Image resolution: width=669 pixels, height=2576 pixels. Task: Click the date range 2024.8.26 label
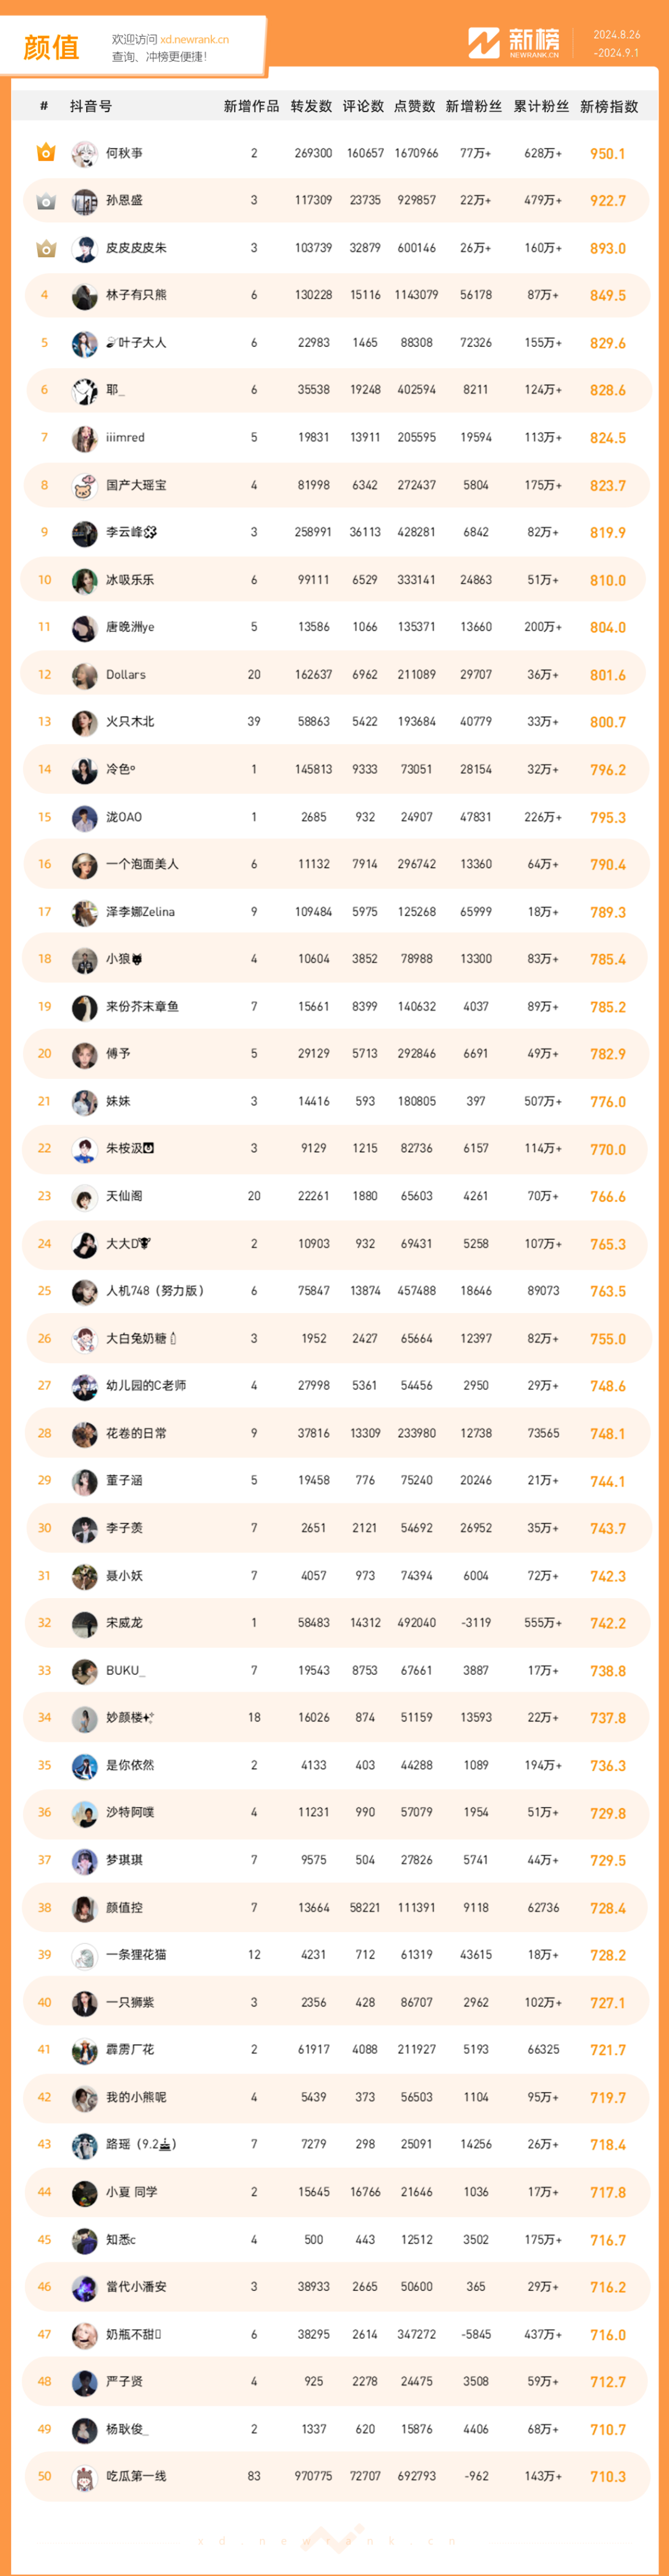(x=616, y=34)
